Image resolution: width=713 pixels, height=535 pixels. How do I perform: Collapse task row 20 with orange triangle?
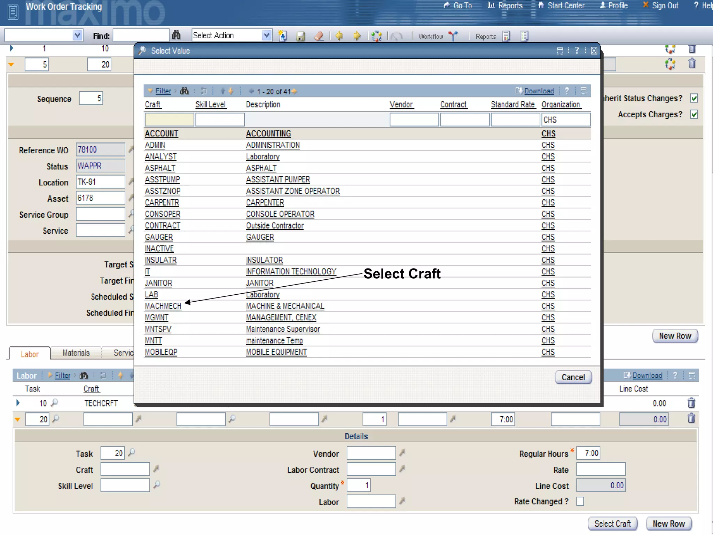click(11, 64)
